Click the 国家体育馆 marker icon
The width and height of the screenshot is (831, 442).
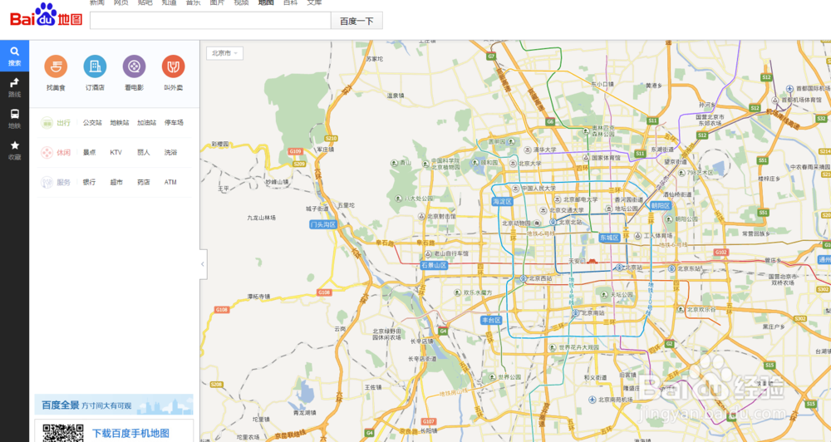586,158
